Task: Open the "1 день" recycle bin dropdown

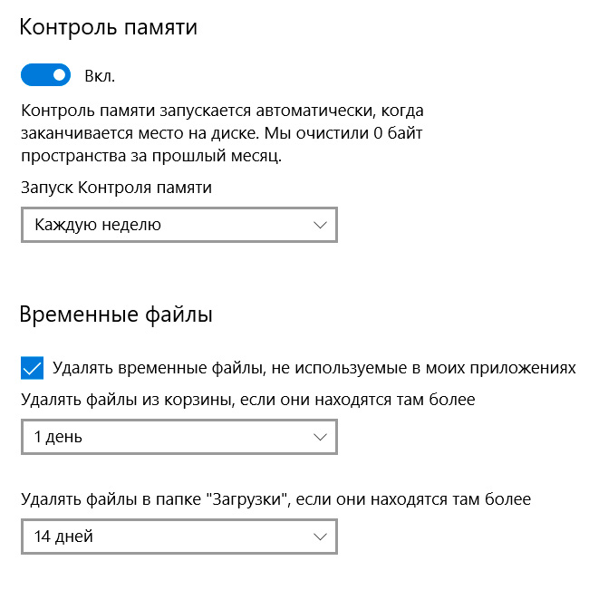Action: 179,437
